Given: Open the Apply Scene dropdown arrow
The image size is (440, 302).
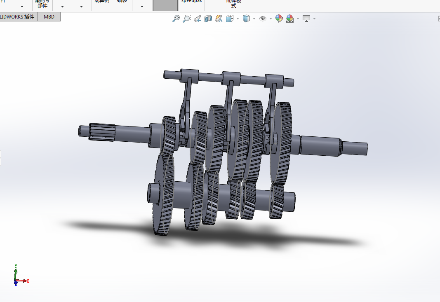Looking at the screenshot, I should point(298,19).
